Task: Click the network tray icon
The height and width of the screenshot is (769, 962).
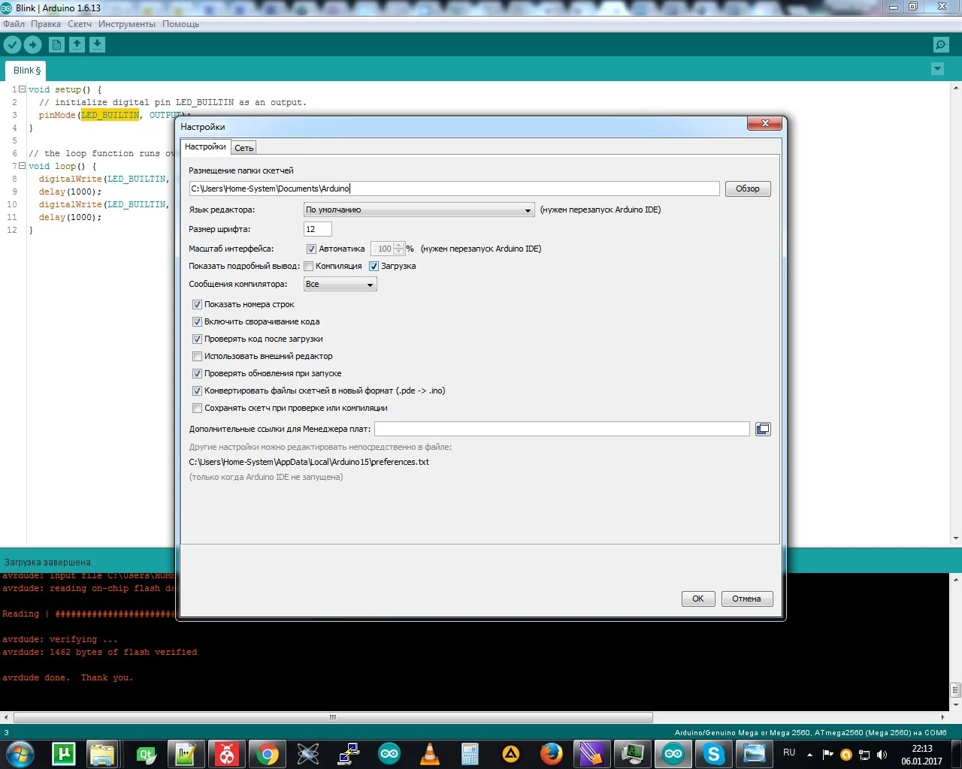Action: (x=864, y=755)
